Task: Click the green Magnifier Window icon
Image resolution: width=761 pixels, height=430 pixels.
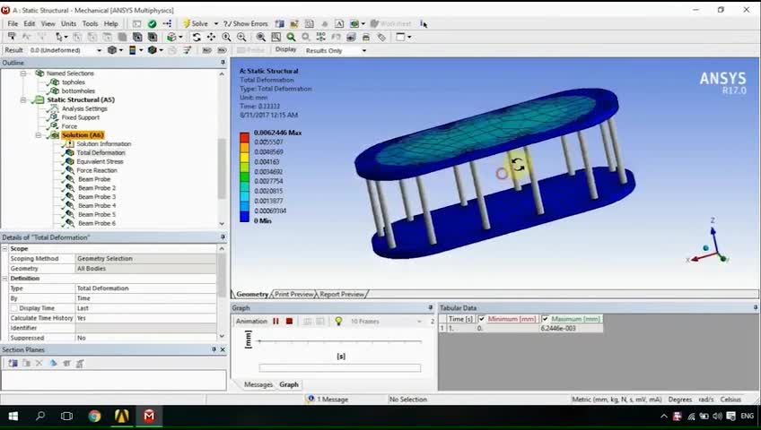Action: 291,37
